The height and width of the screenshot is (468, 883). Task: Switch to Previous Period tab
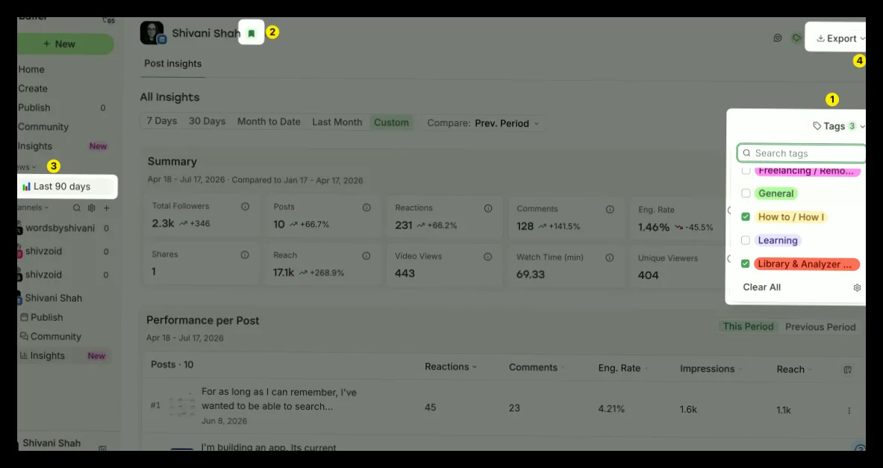[820, 327]
